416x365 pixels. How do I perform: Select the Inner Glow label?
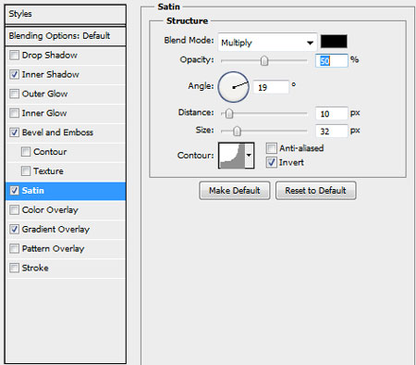click(x=44, y=113)
